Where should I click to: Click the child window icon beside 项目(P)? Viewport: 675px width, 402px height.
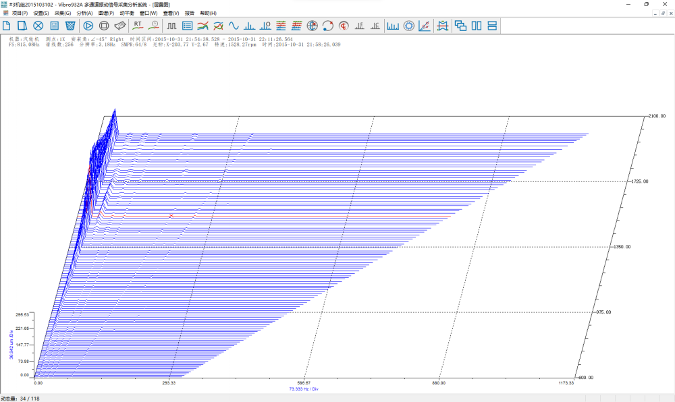tap(5, 13)
